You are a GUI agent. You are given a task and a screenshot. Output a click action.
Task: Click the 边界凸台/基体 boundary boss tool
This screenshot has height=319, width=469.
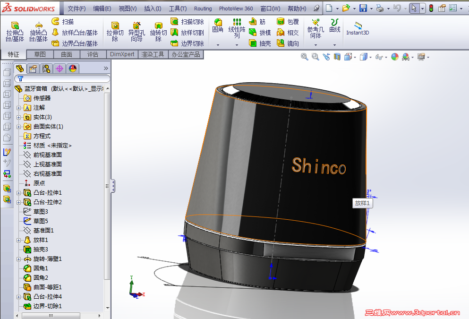(x=75, y=43)
